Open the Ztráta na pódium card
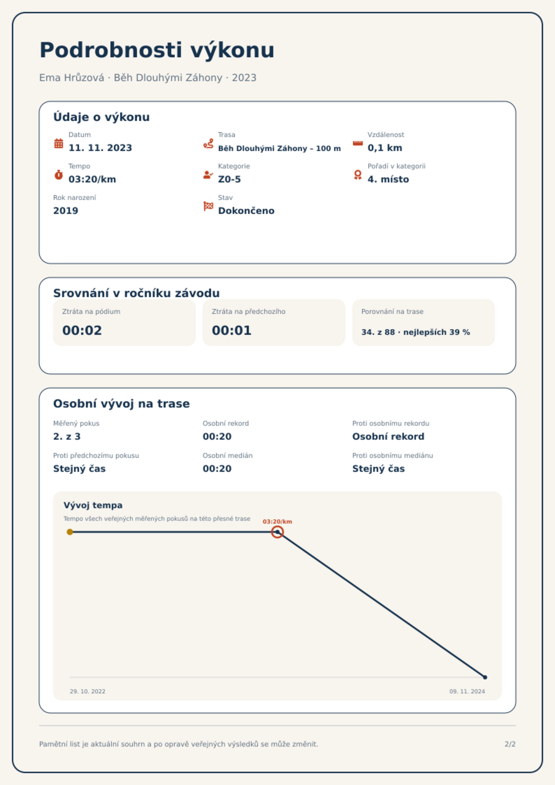Image resolution: width=555 pixels, height=785 pixels. 124,323
